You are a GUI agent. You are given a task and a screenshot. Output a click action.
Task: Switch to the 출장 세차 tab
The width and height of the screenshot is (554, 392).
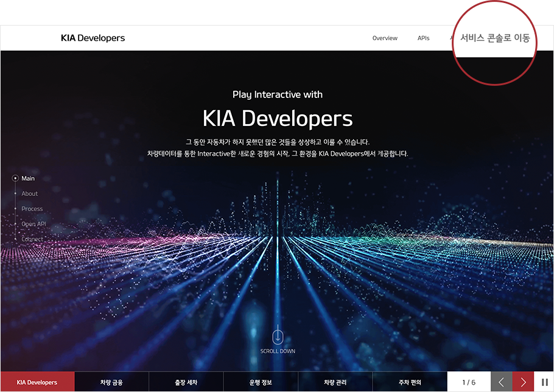tap(186, 382)
